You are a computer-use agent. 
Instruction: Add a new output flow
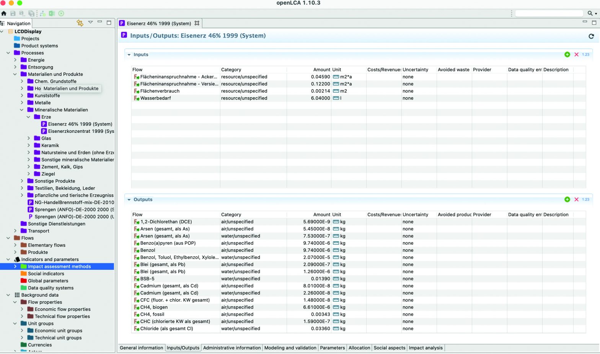(x=567, y=199)
